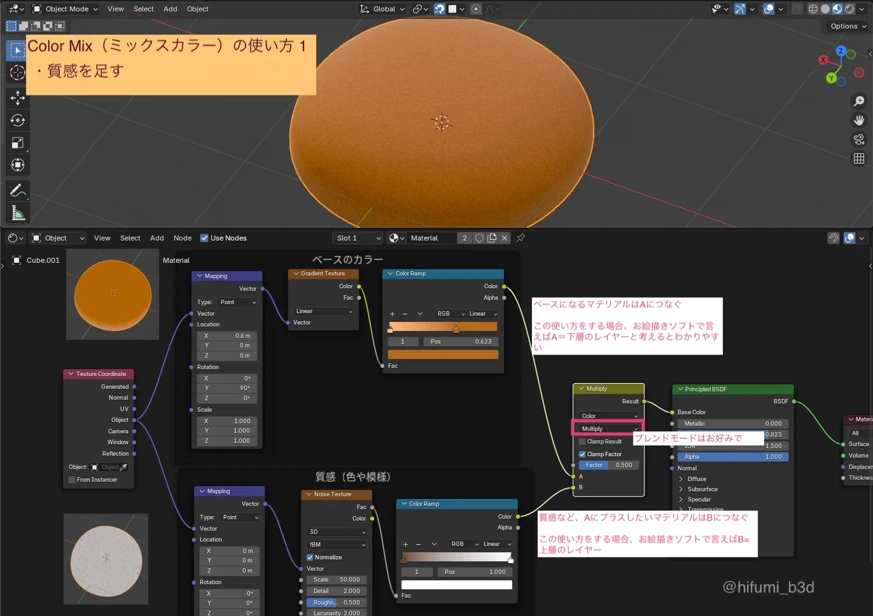The image size is (873, 616).
Task: Select the Scale tool
Action: click(18, 143)
